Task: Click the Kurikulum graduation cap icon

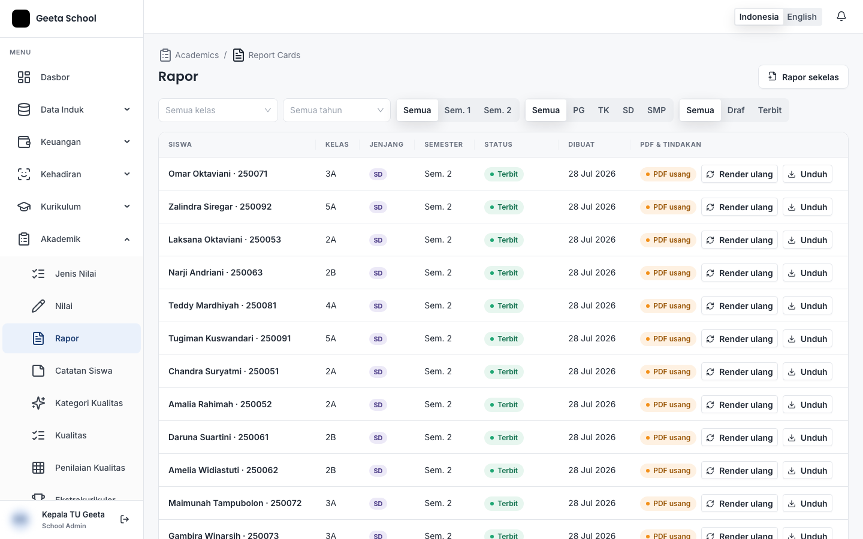Action: (24, 207)
